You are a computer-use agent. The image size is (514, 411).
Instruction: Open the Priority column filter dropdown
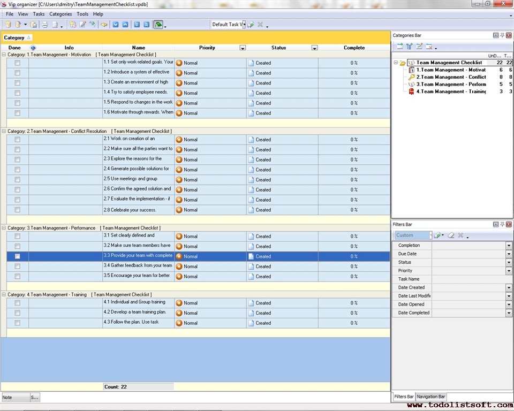click(243, 48)
